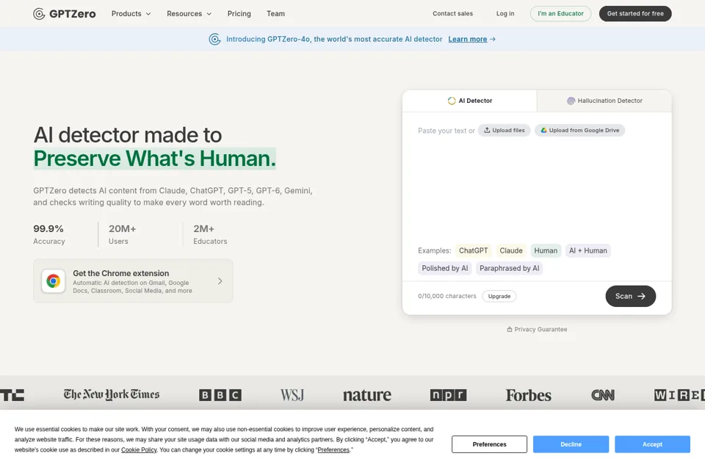Click the Forbes logo
This screenshot has height=470, width=705.
528,395
